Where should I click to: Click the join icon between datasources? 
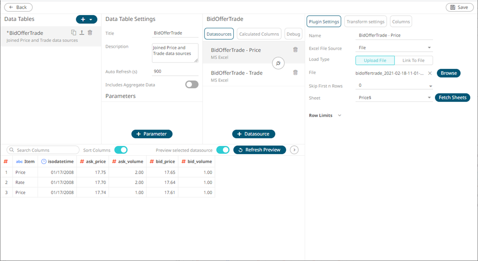[278, 64]
